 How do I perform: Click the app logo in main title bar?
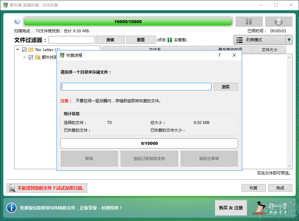(6, 5)
